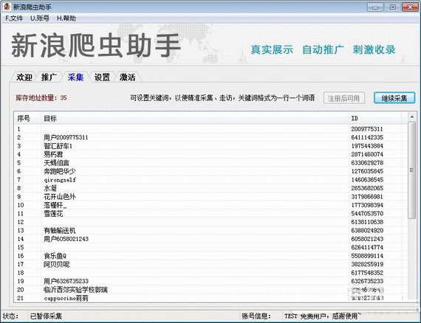
Task: Click ID cell 2871460074
Action: pyautogui.click(x=367, y=154)
